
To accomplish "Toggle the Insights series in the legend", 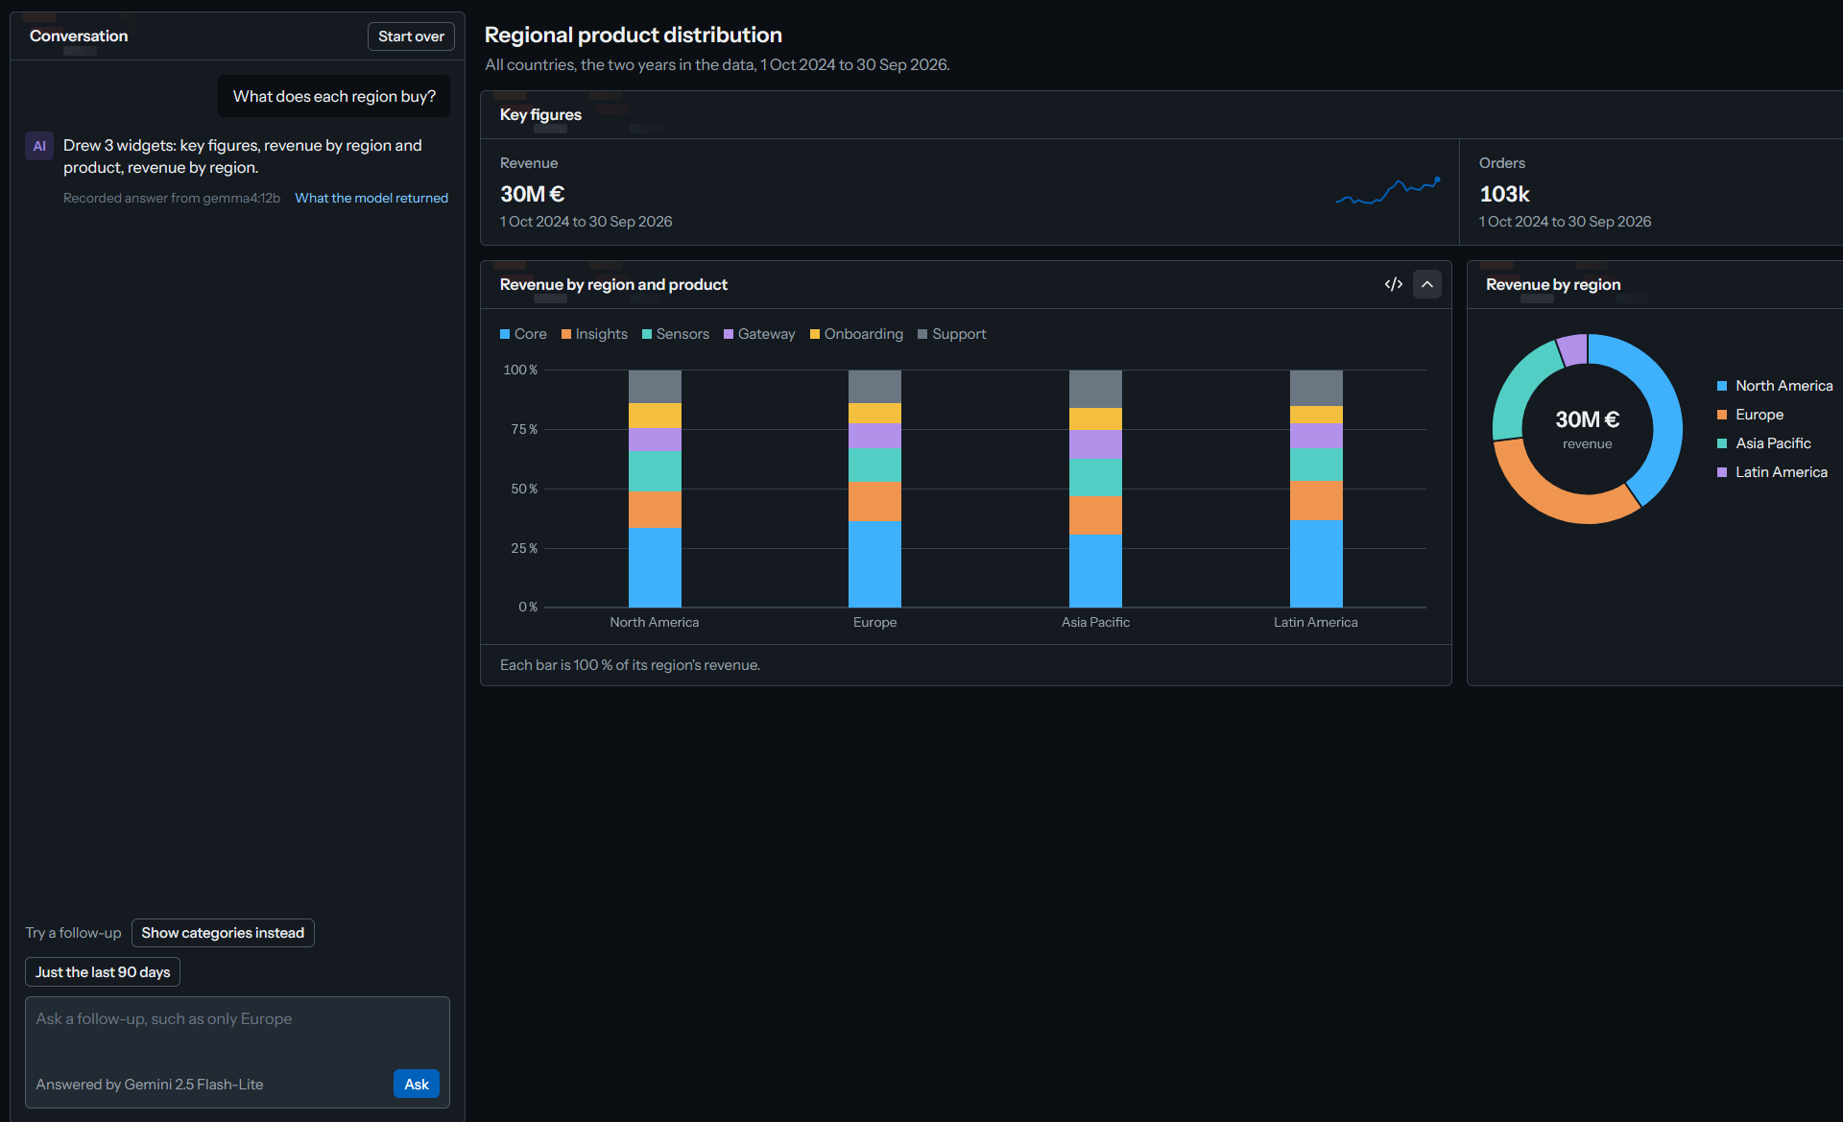I will tap(594, 334).
